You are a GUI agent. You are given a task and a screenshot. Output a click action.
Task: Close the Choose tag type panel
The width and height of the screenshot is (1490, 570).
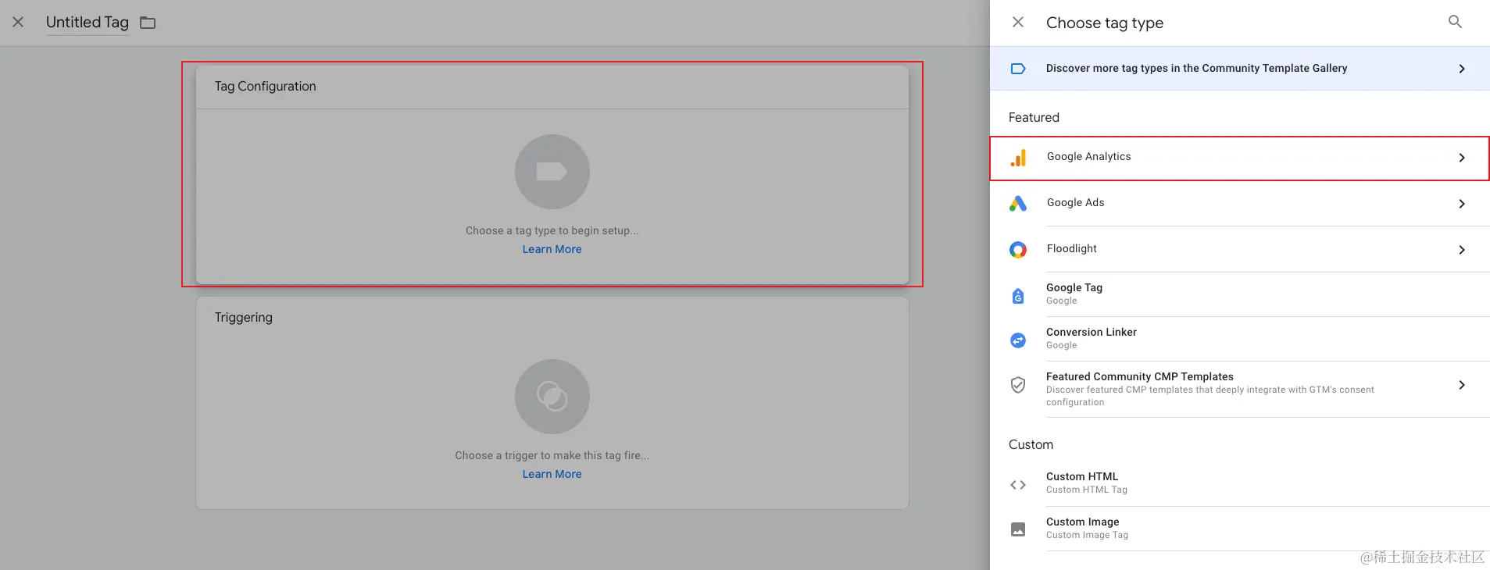tap(1018, 22)
